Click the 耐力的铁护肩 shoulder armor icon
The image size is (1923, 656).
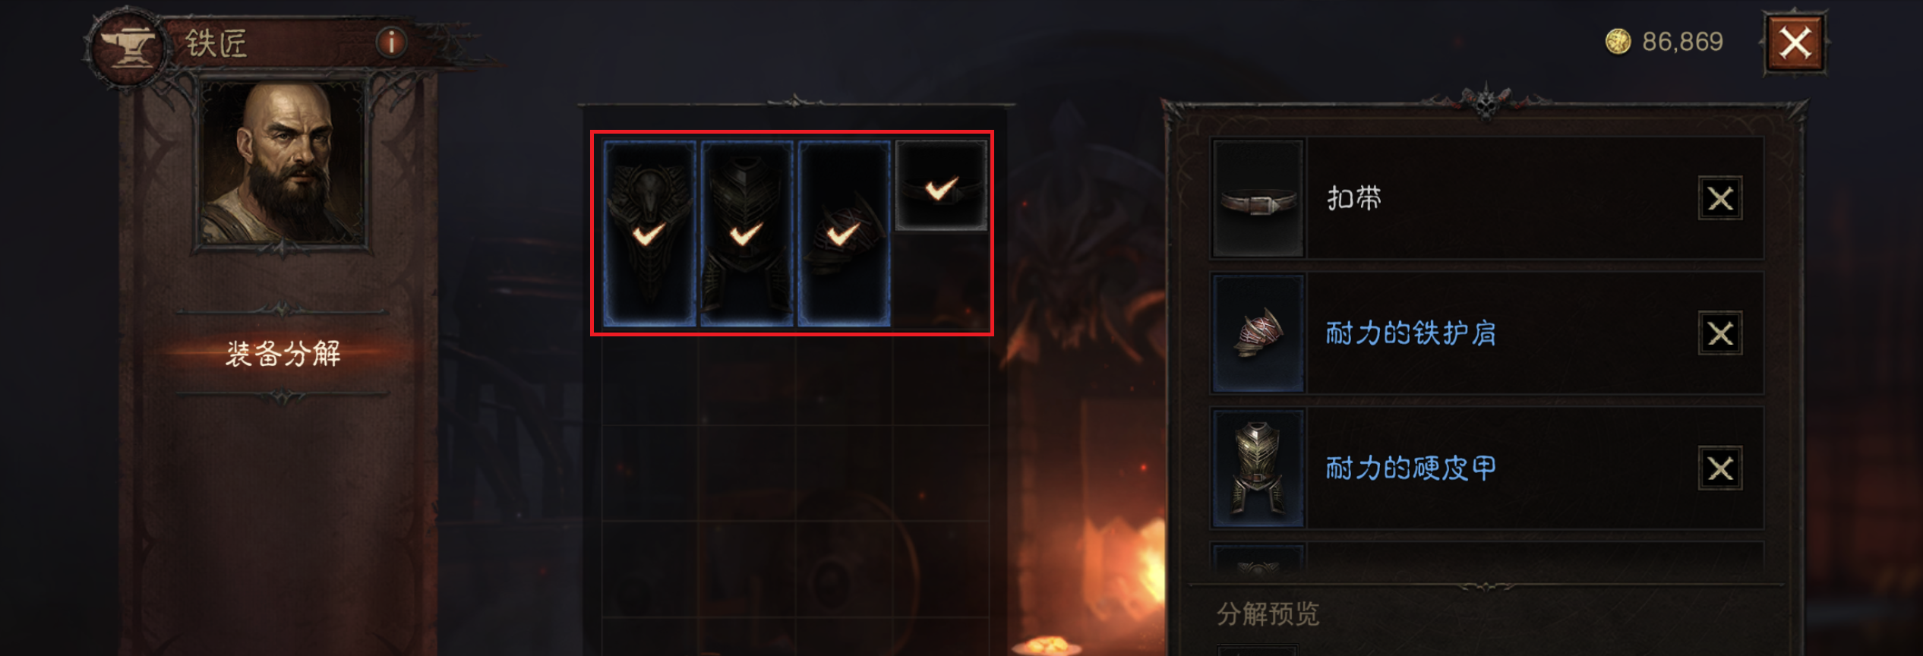click(x=1258, y=333)
